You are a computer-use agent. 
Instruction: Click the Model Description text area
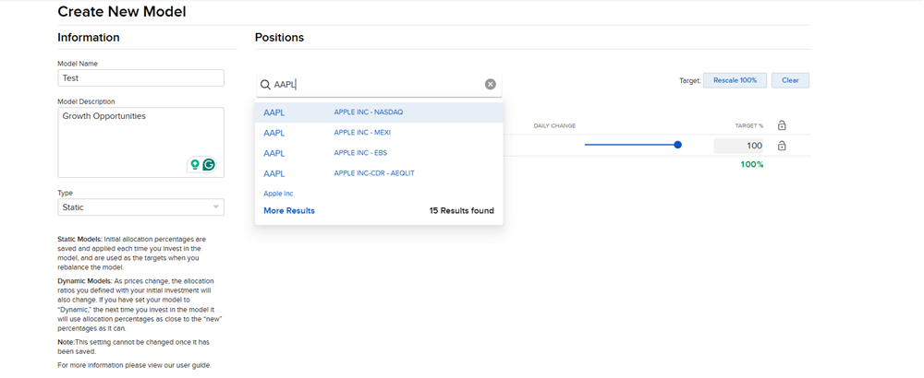click(x=140, y=142)
